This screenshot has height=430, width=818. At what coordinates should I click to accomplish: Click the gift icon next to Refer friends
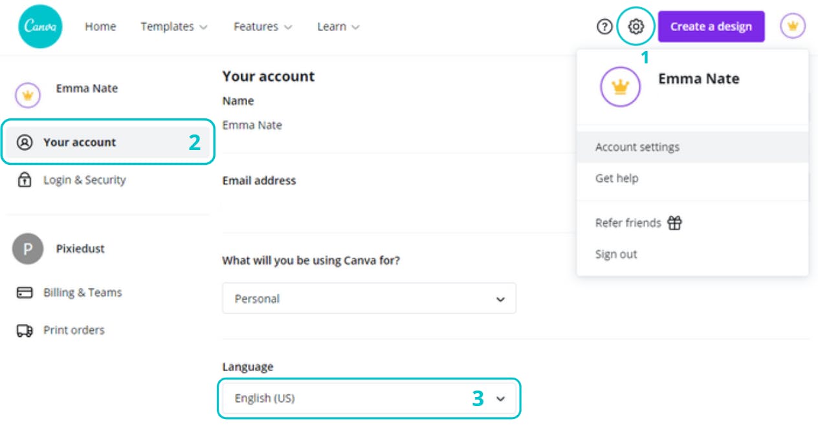675,222
